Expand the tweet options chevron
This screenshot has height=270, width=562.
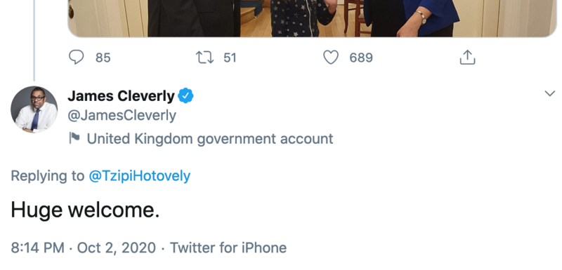[549, 94]
